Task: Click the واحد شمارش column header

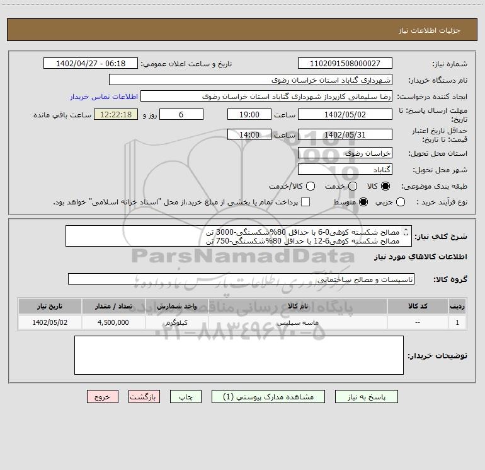Action: (176, 307)
